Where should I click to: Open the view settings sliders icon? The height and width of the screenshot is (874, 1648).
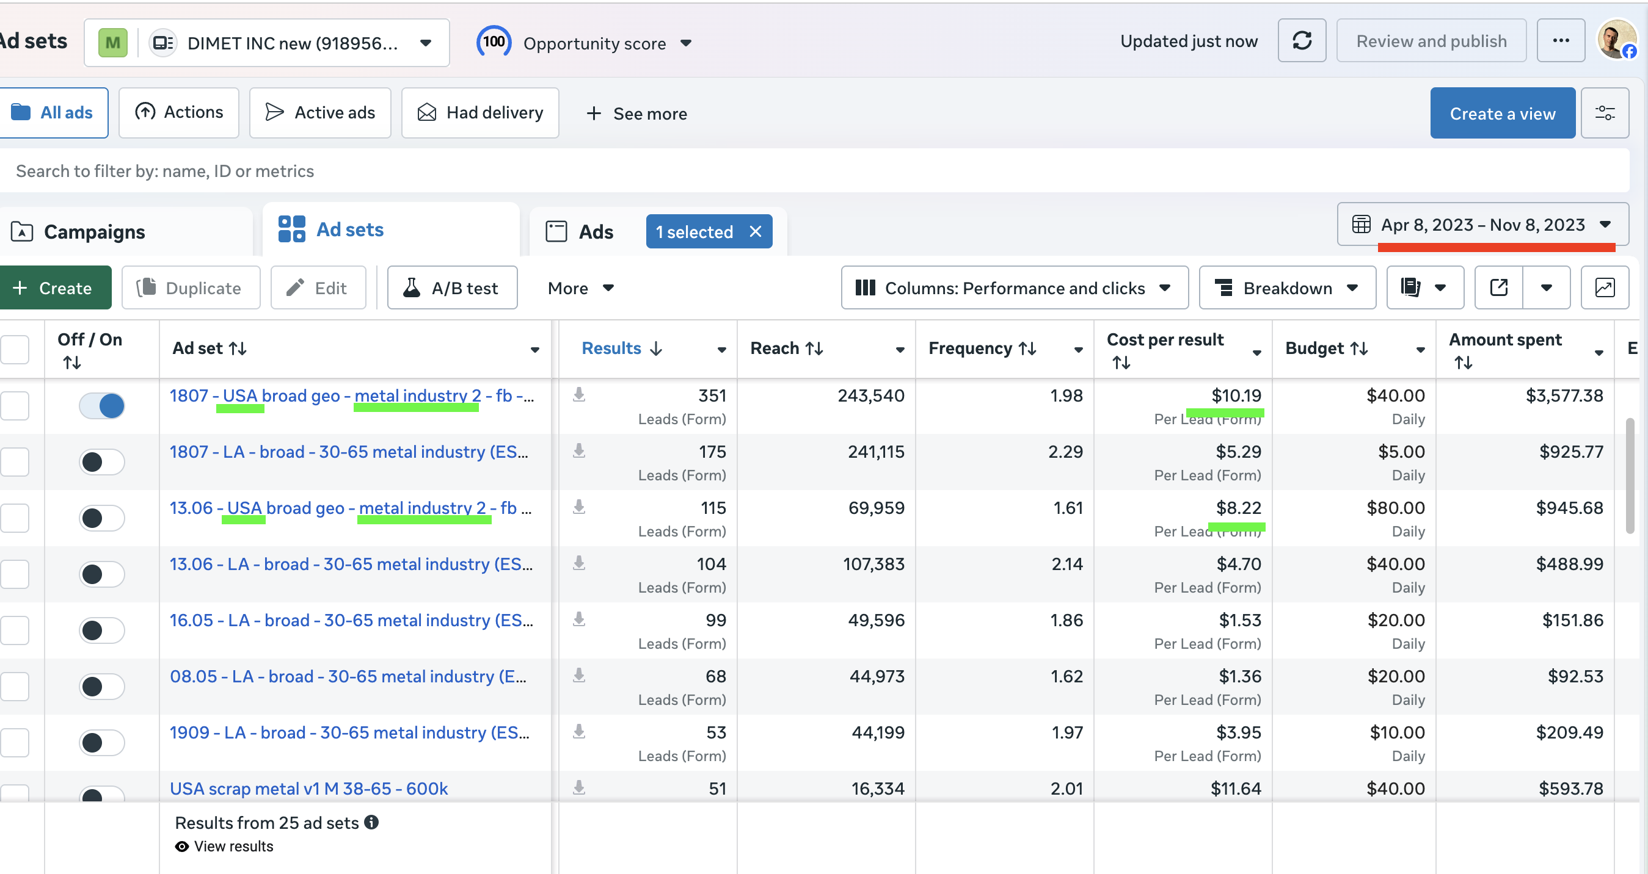pyautogui.click(x=1605, y=113)
